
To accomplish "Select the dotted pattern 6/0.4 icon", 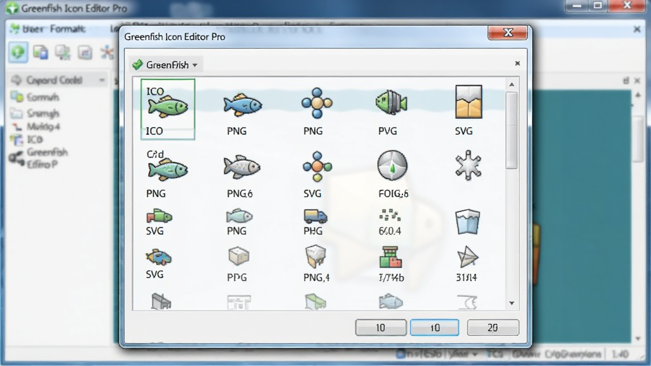I will point(390,215).
